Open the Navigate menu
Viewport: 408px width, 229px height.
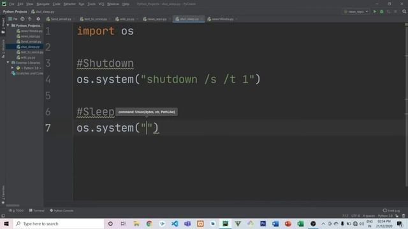(x=43, y=4)
